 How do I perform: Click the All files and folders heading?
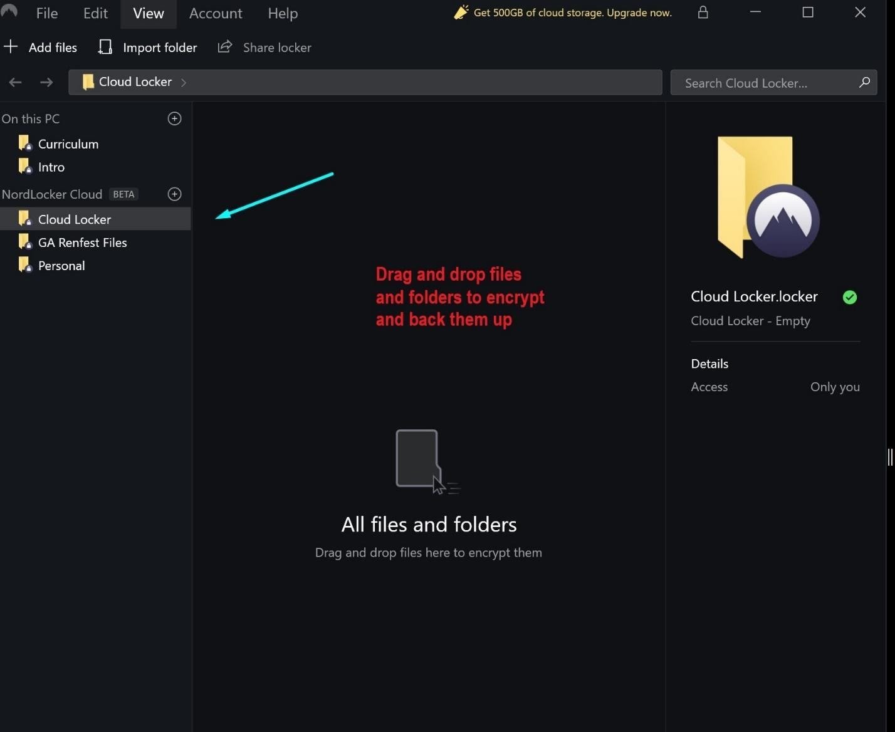[429, 524]
